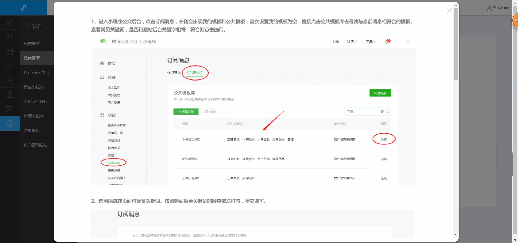Click the dialog scrollbar up arrow

pyautogui.click(x=456, y=5)
